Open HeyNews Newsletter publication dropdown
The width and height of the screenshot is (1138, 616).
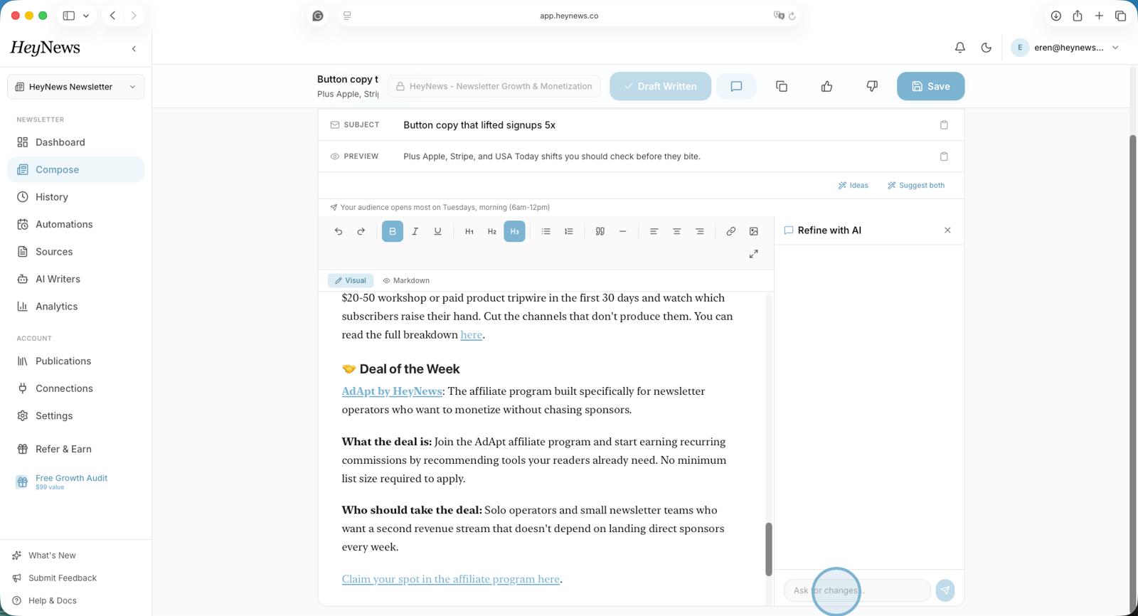point(76,87)
